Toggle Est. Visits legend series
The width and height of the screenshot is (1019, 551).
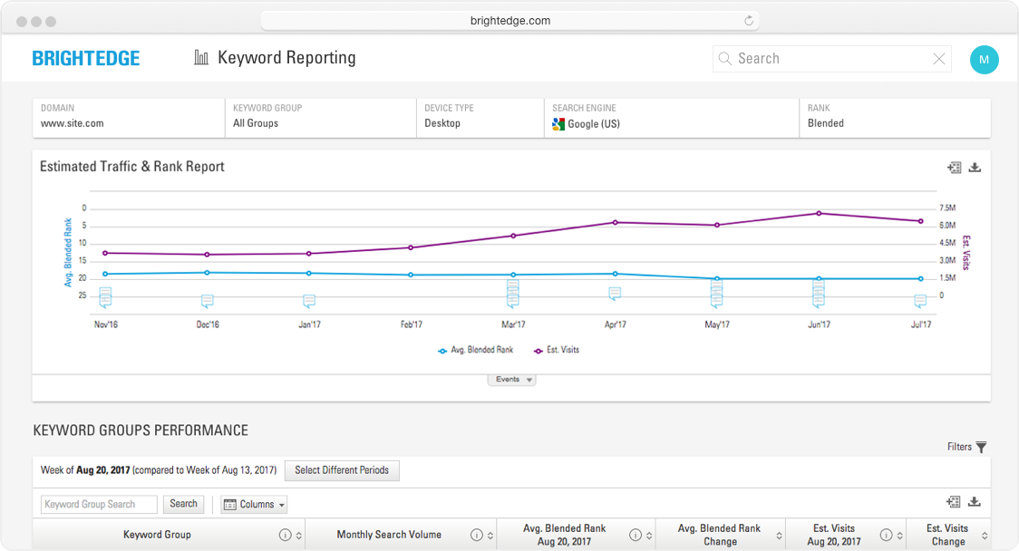point(557,350)
